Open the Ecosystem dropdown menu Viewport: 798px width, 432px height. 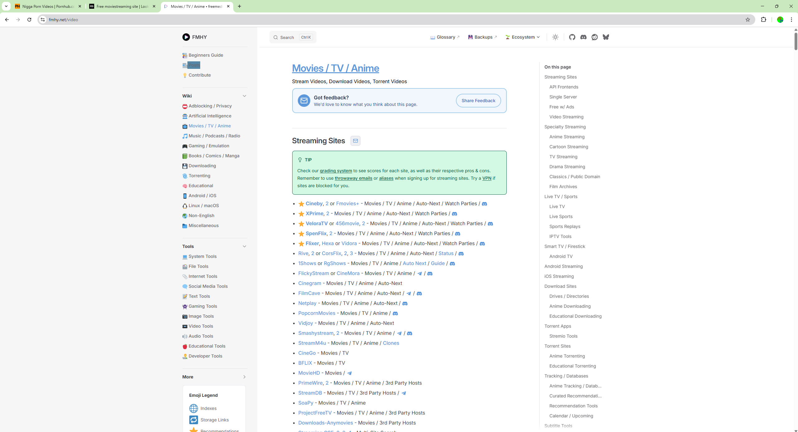click(523, 37)
